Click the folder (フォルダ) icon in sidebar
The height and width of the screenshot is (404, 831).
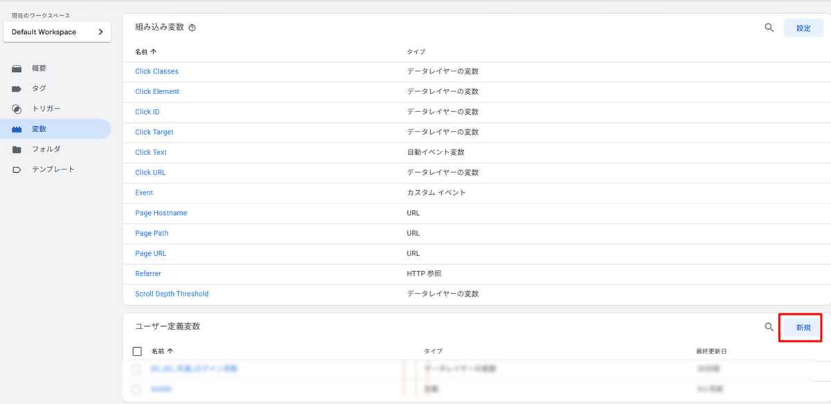(x=17, y=149)
